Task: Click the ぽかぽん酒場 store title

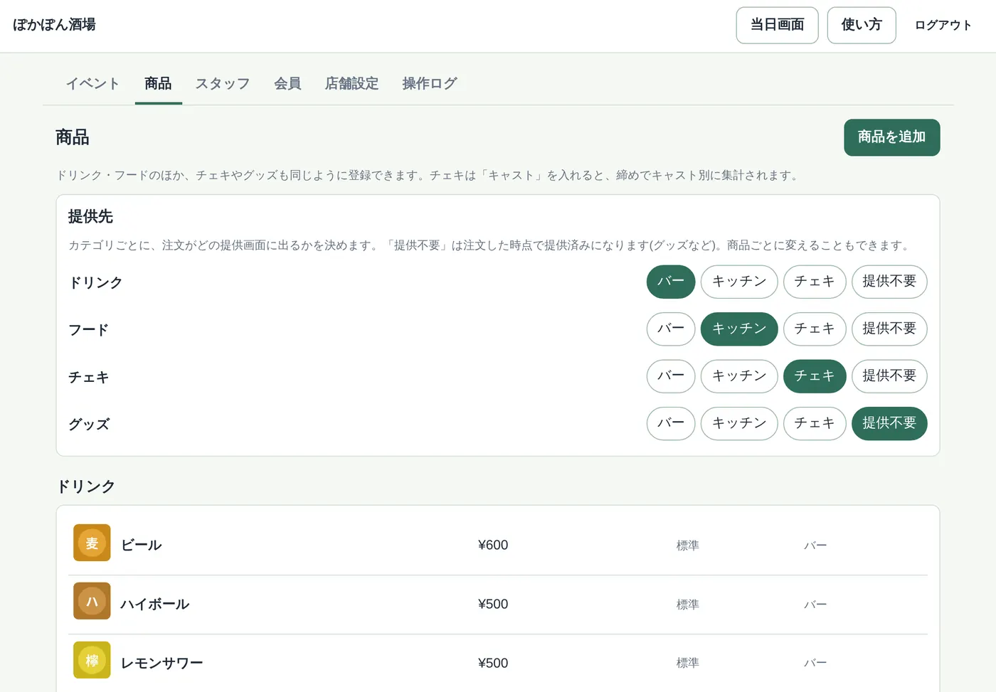Action: point(54,25)
